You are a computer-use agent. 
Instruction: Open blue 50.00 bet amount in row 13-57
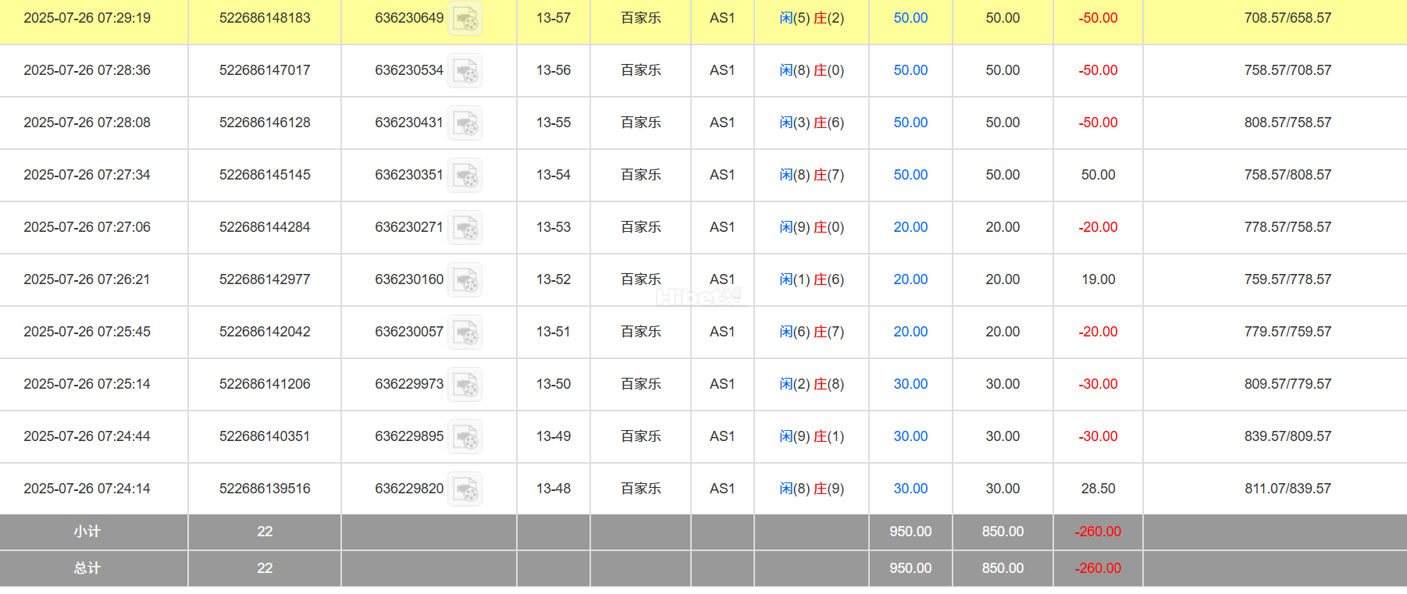(x=910, y=18)
